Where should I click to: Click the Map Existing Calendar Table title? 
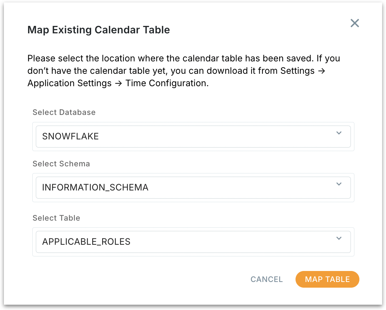(99, 30)
